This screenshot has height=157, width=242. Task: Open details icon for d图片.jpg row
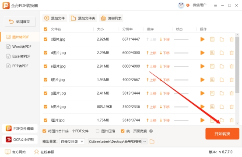click(212, 53)
